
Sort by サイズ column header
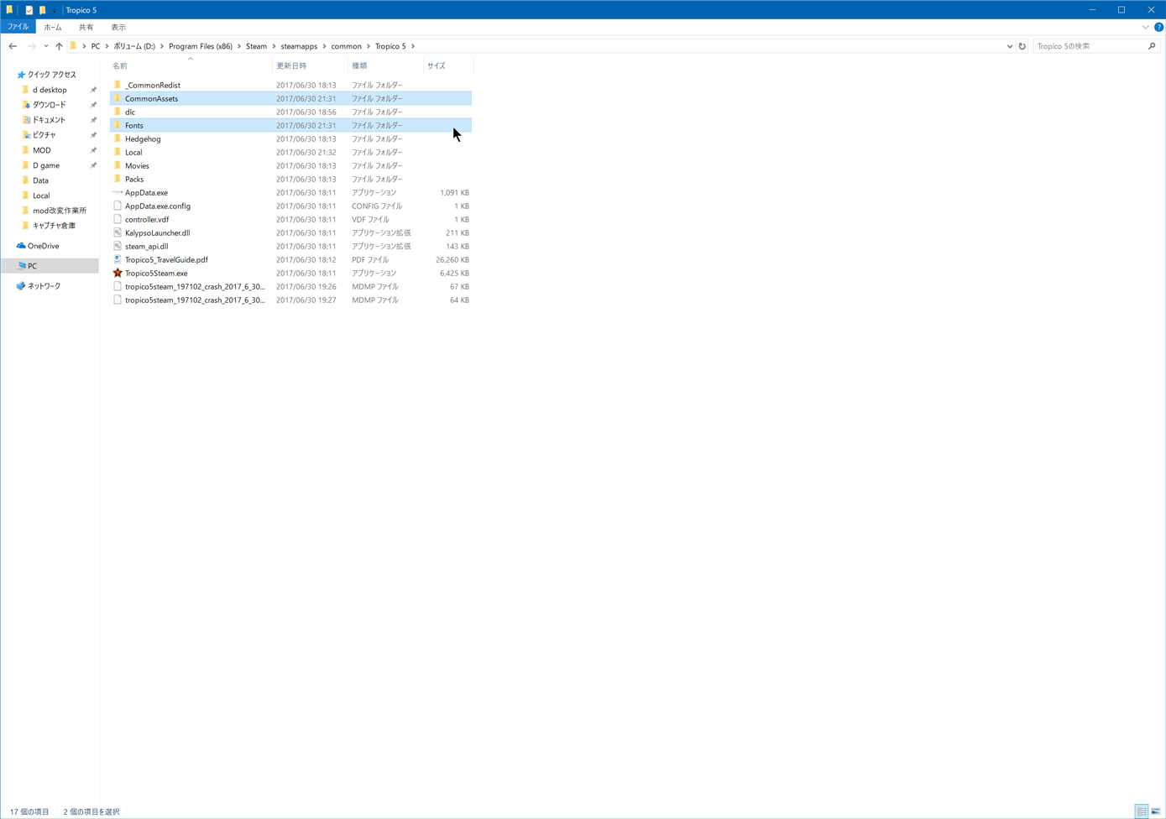448,65
